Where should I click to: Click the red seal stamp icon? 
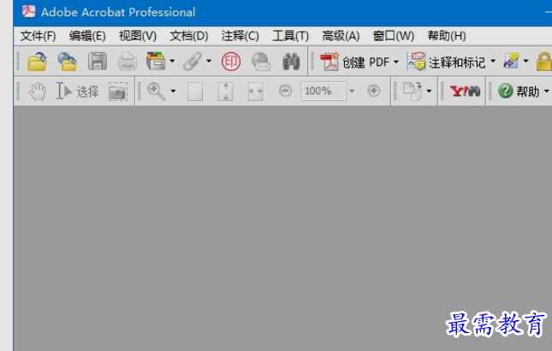pos(231,62)
